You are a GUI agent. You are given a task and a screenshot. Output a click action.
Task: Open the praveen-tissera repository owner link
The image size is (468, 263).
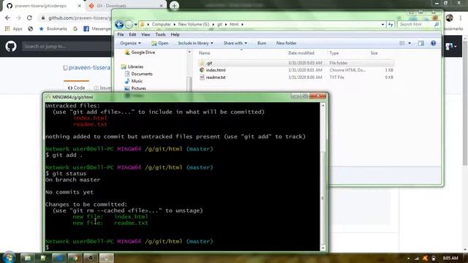[89, 68]
